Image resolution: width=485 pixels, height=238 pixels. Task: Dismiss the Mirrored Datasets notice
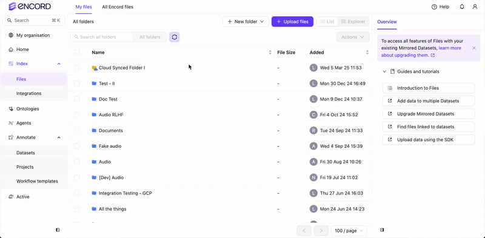click(474, 48)
